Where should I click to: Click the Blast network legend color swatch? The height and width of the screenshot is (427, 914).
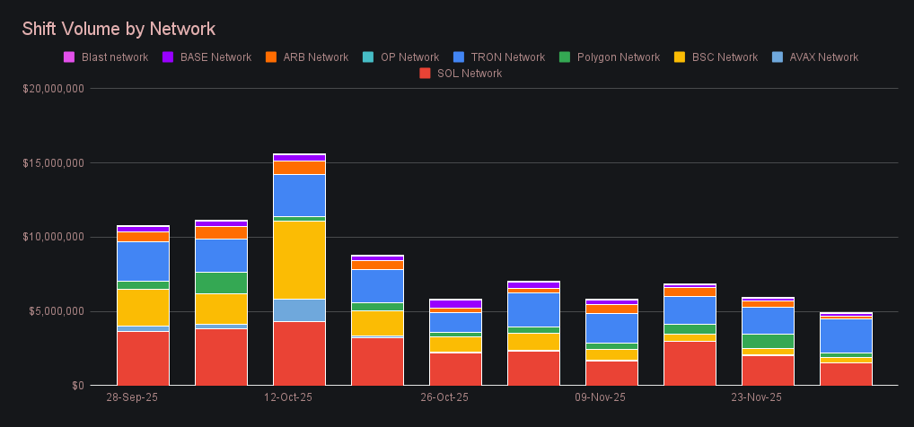tap(69, 57)
